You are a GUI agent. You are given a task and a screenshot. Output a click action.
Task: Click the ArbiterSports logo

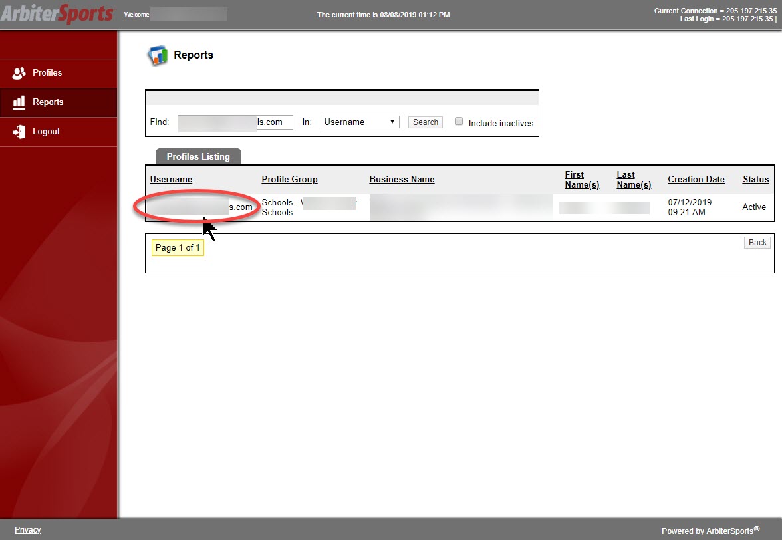click(57, 14)
